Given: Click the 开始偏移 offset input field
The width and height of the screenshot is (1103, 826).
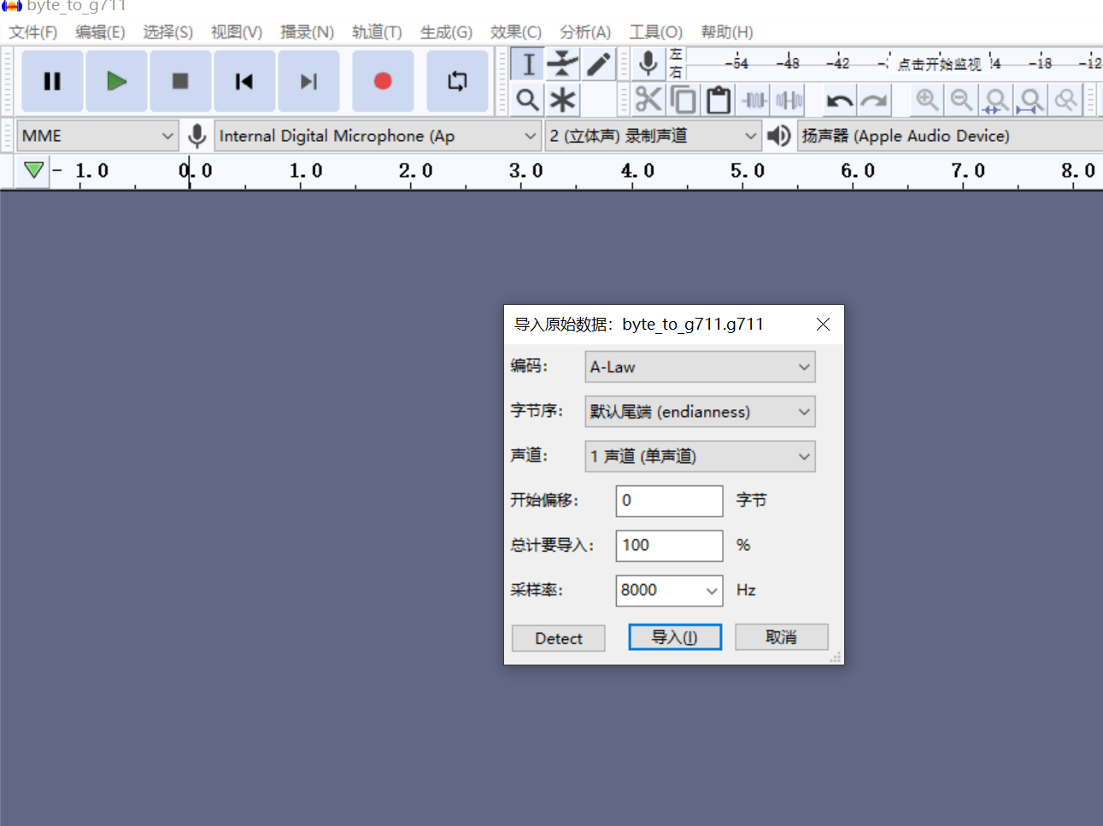Looking at the screenshot, I should coord(669,501).
